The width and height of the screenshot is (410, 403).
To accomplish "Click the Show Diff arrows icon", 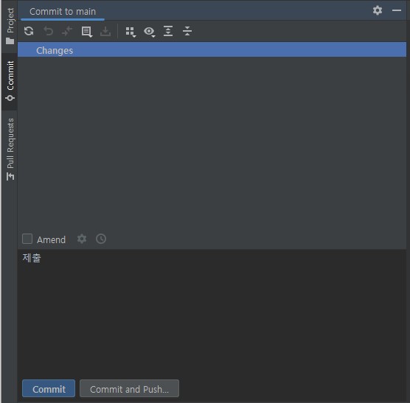I will click(67, 31).
